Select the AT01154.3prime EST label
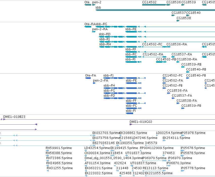Image resolution: width=215 pixels, height=177 pixels. click(x=98, y=163)
